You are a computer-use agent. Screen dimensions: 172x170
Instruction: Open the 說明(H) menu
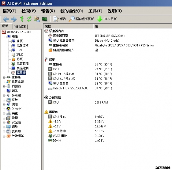(x=115, y=11)
